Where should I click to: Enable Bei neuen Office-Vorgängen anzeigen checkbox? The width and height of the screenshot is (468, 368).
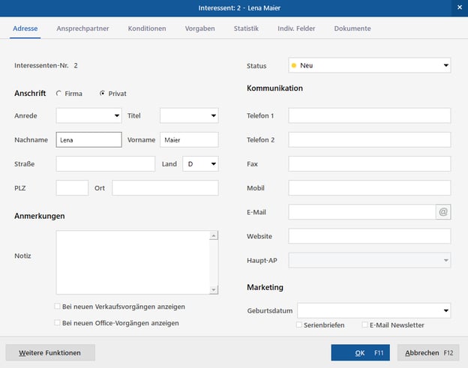click(x=58, y=323)
